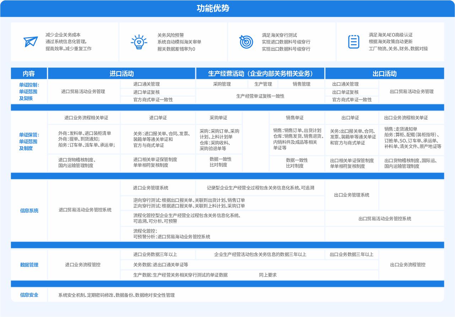
Task: Click the clipboard document icon
Action: (x=353, y=41)
